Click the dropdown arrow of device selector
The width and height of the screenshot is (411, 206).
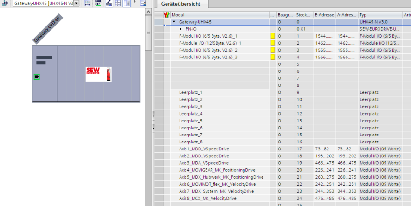(76, 3)
